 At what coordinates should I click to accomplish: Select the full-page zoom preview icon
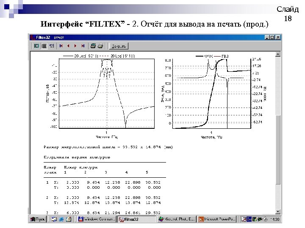click(36, 46)
